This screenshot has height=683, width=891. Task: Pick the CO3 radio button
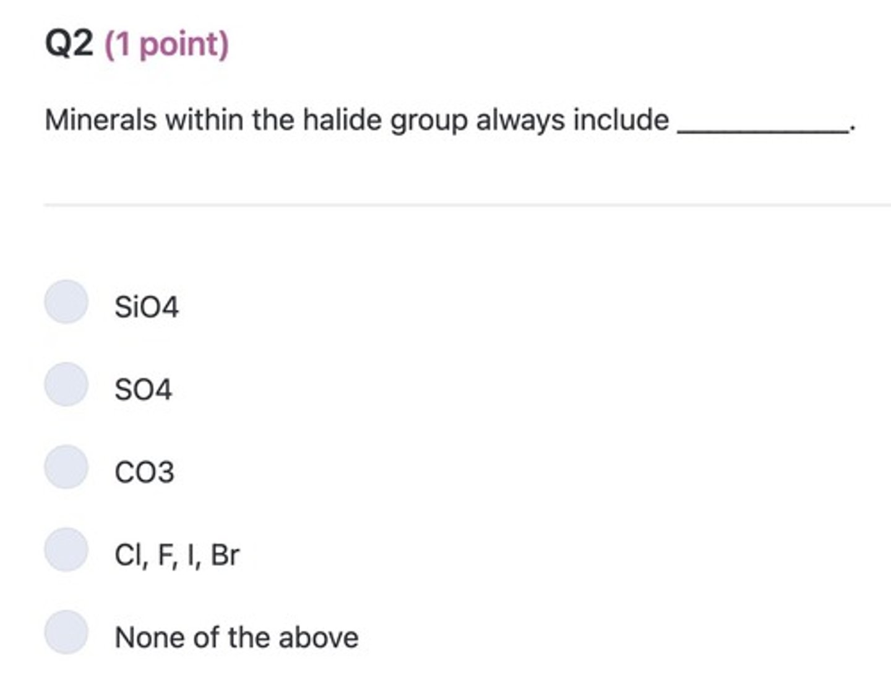(x=66, y=467)
